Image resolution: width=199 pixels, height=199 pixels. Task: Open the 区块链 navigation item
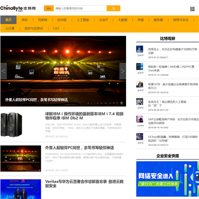[x=62, y=20]
